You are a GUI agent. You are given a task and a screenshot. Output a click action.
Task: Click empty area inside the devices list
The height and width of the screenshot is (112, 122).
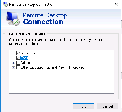tap(61, 82)
